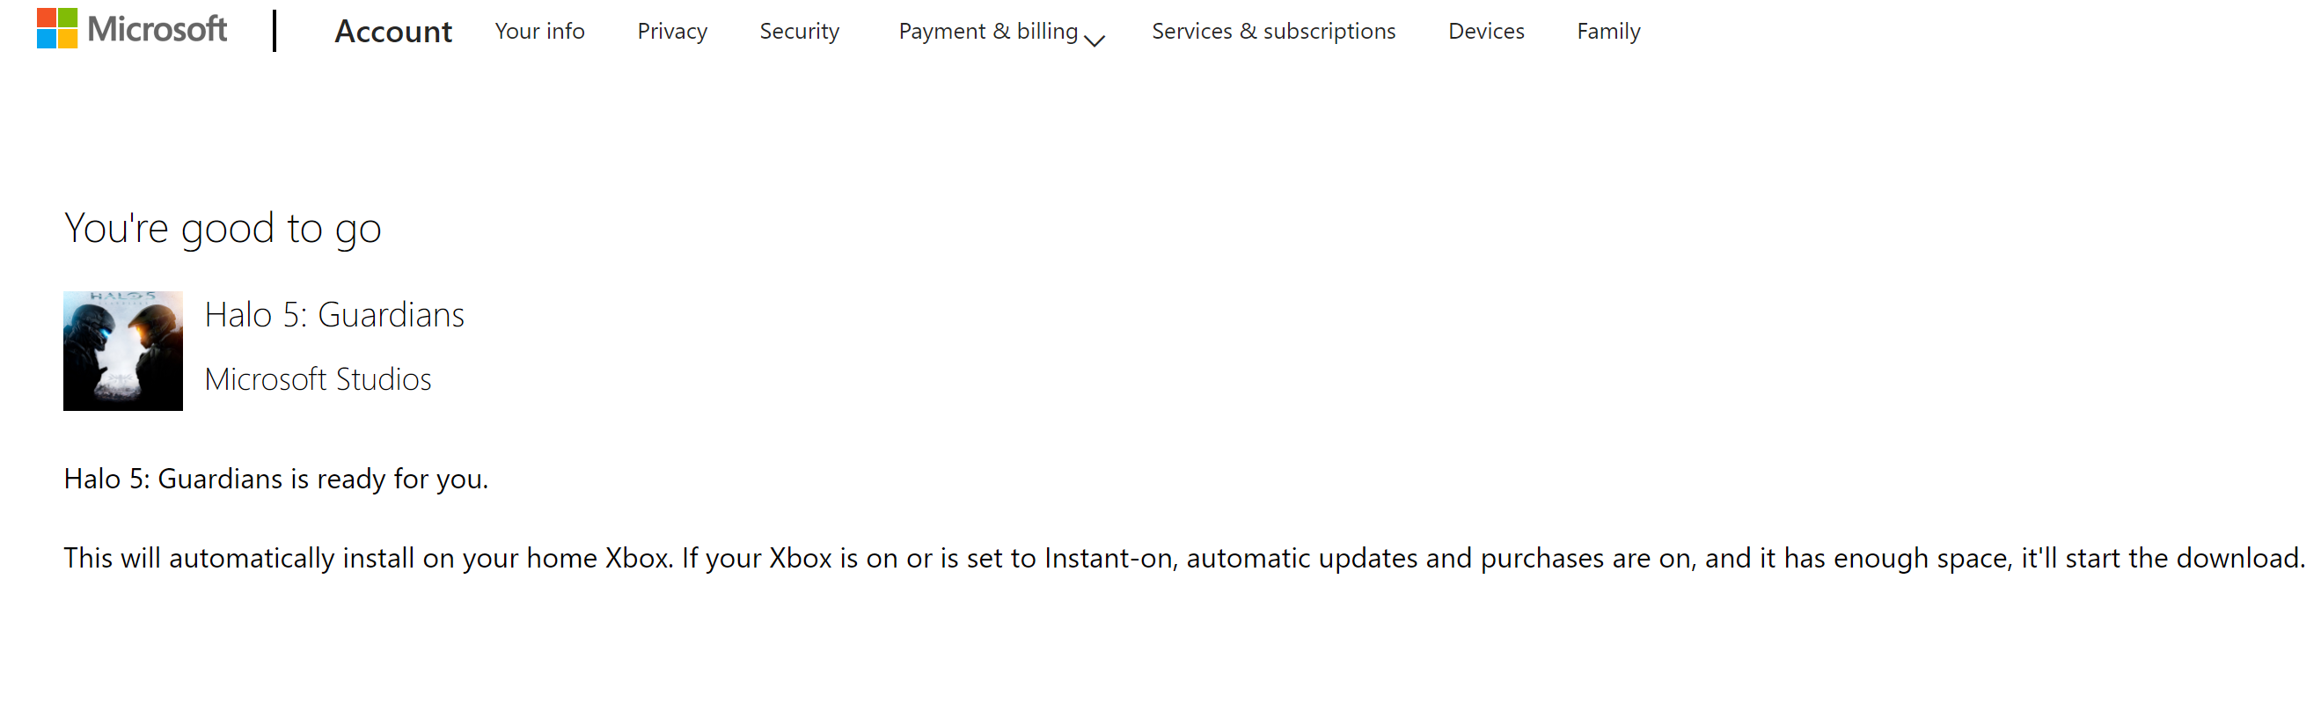Viewport: 2321px width, 718px height.
Task: Click the Microsoft four-square logo
Action: click(x=57, y=29)
